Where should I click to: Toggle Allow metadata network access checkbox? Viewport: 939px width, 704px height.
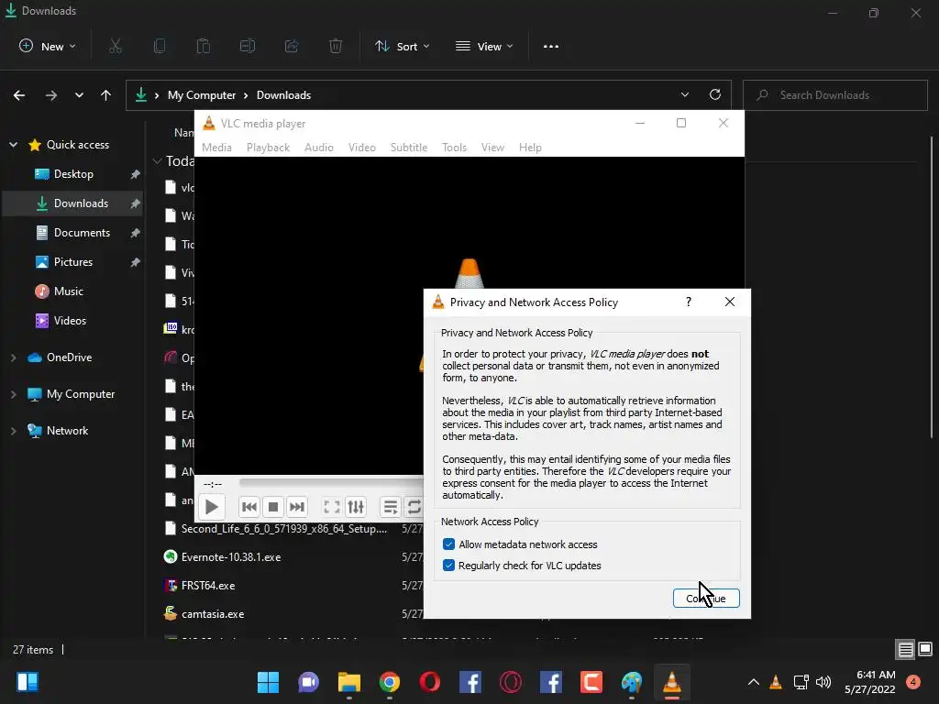click(448, 544)
